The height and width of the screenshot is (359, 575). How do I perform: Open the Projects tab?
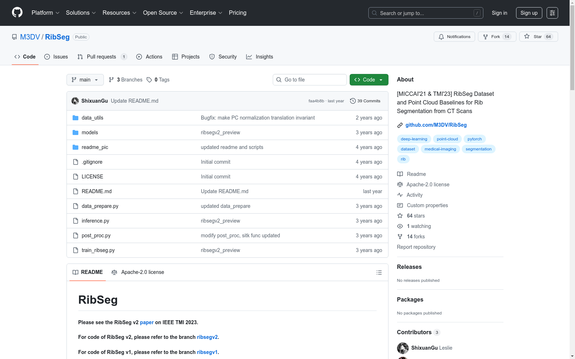[x=186, y=57]
